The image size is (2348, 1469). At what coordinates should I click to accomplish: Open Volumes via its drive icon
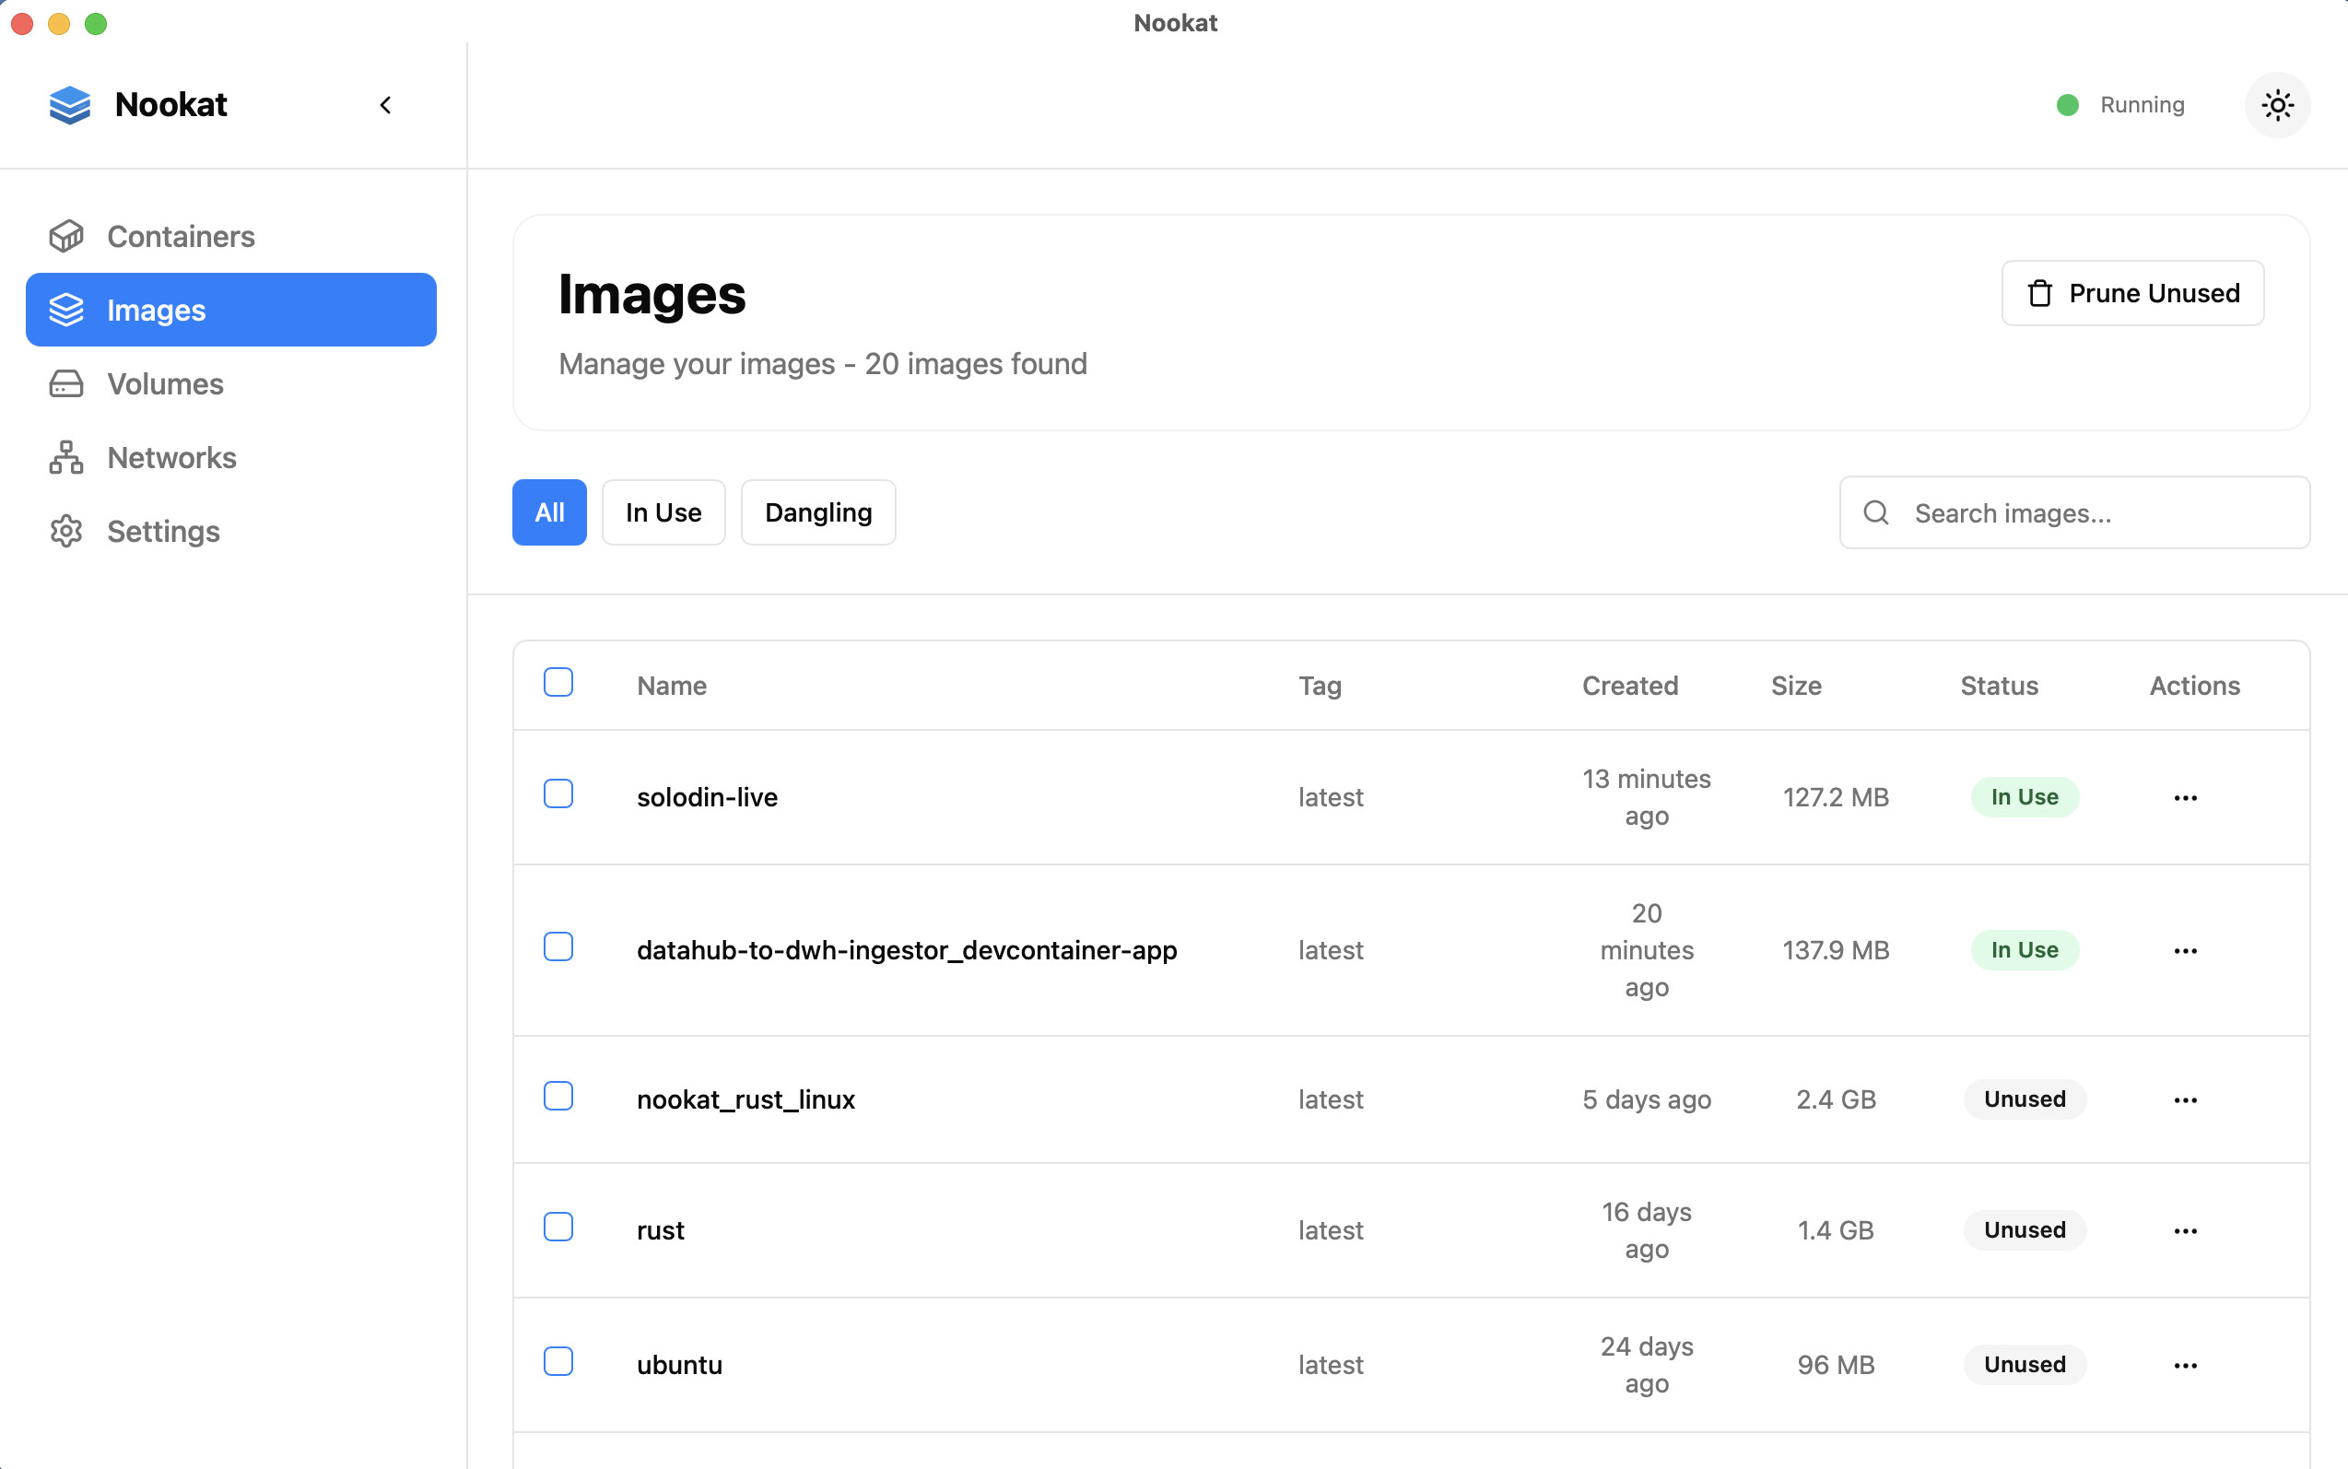point(66,383)
